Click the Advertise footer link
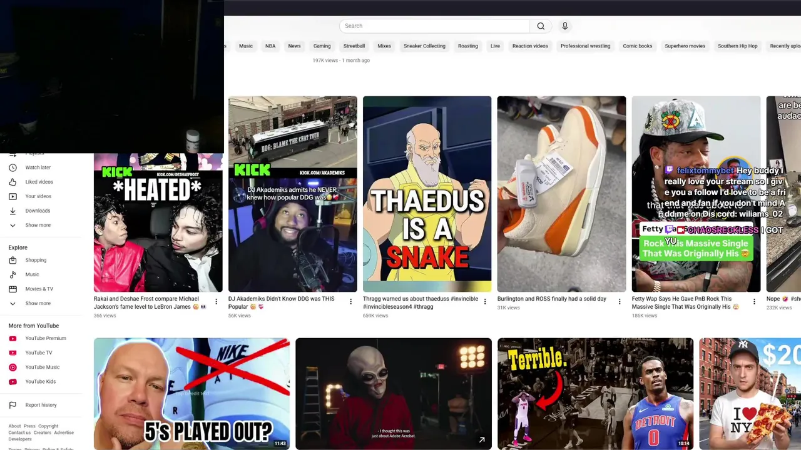Image resolution: width=801 pixels, height=450 pixels. (64, 432)
